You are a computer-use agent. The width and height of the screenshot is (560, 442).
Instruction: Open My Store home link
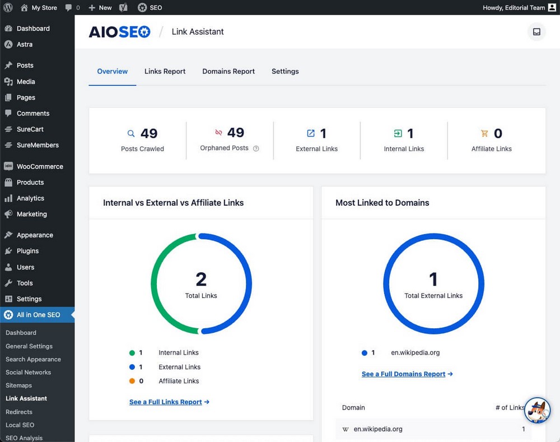[x=39, y=7]
